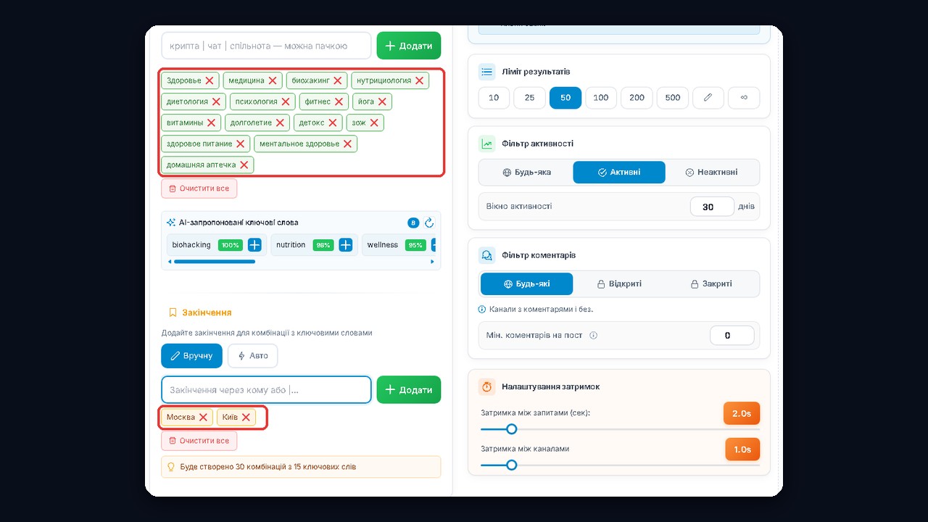Refresh AI-suggested keywords
928x522 pixels.
pos(429,223)
